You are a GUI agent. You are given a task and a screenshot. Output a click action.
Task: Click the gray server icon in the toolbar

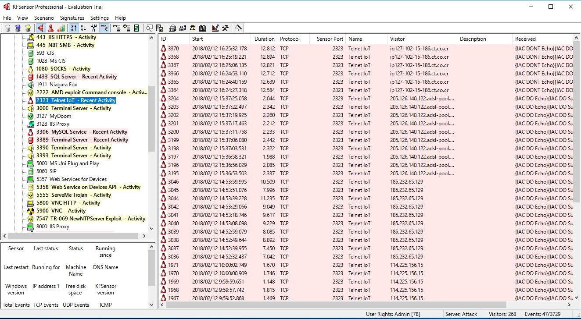point(7,28)
